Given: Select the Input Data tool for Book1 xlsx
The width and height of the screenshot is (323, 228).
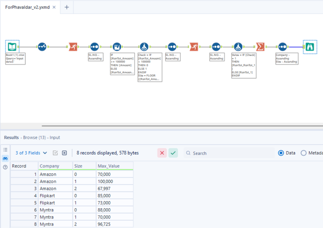Looking at the screenshot, I should (12, 47).
